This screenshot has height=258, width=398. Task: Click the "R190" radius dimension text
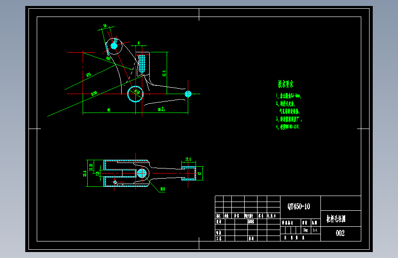[94, 94]
